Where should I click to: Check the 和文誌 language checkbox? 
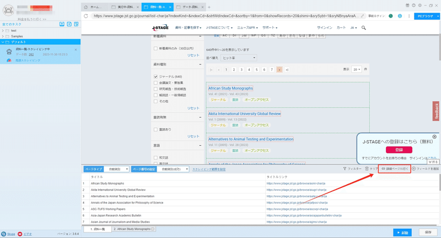155,158
